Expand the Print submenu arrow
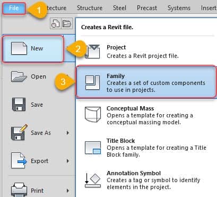 coord(68,191)
